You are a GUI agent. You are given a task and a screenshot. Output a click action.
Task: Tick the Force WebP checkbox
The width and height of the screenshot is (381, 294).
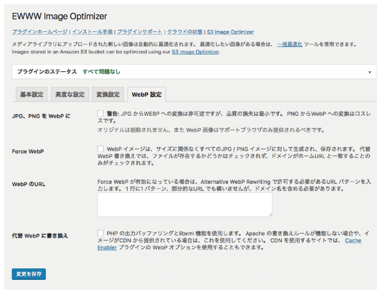pyautogui.click(x=100, y=149)
